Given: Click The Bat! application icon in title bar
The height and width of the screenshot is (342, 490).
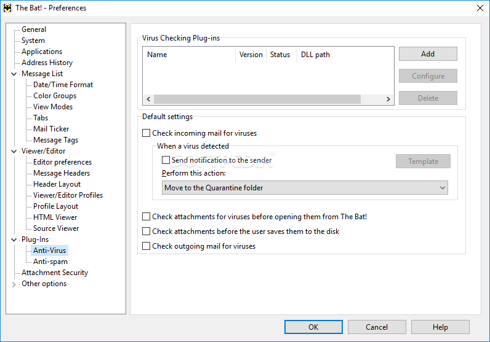Looking at the screenshot, I should pyautogui.click(x=7, y=8).
